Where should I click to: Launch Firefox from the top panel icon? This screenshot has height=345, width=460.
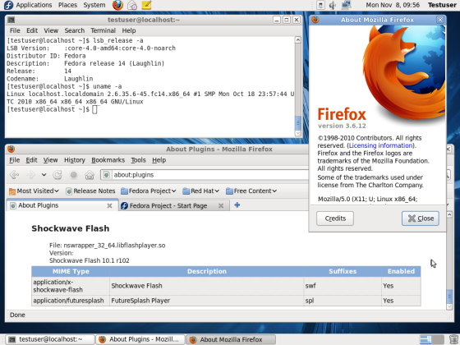(117, 5)
